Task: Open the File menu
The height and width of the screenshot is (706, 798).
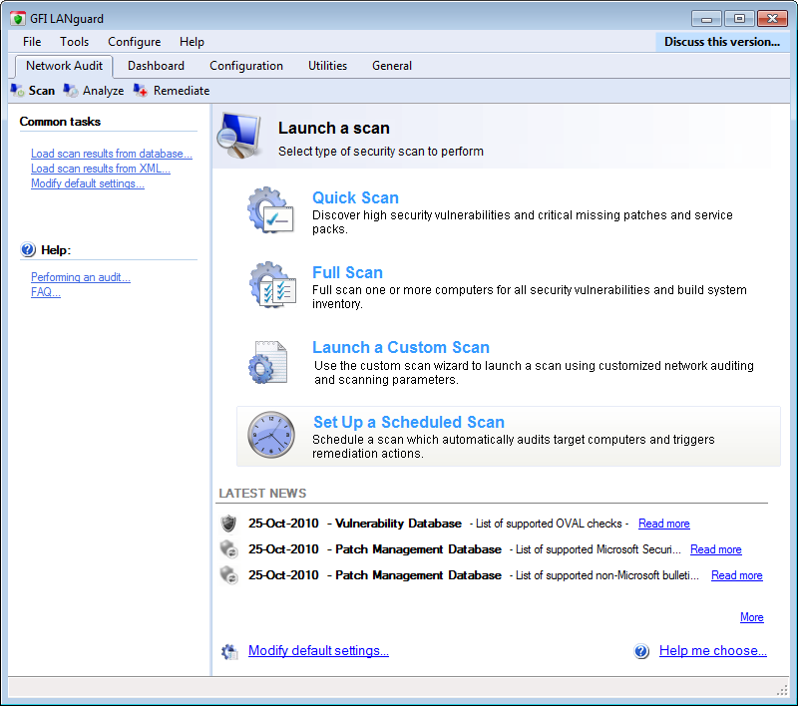Action: (x=32, y=42)
